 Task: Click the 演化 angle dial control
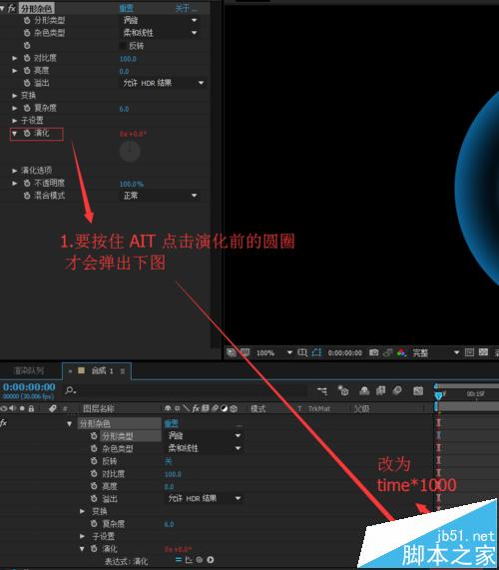coord(130,151)
